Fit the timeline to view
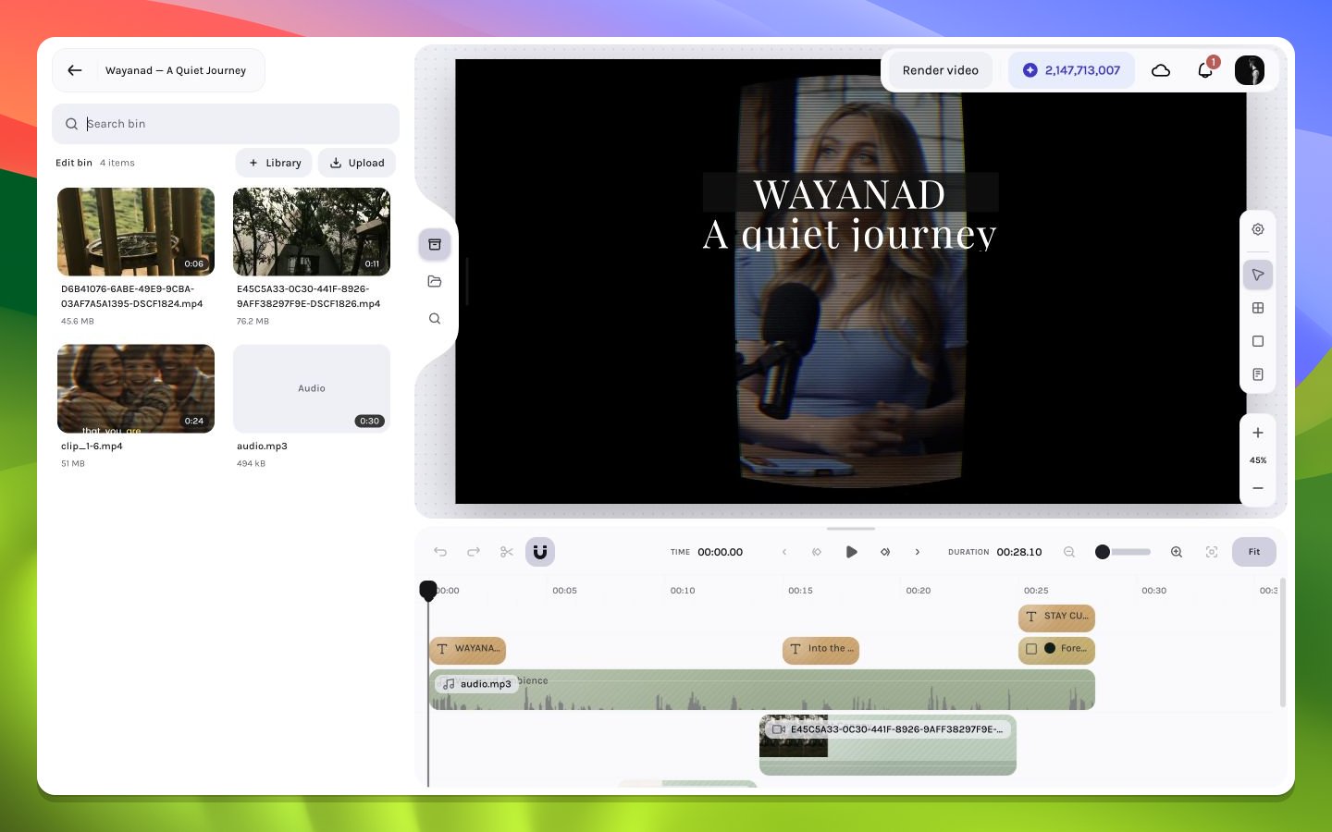1332x832 pixels. point(1254,552)
